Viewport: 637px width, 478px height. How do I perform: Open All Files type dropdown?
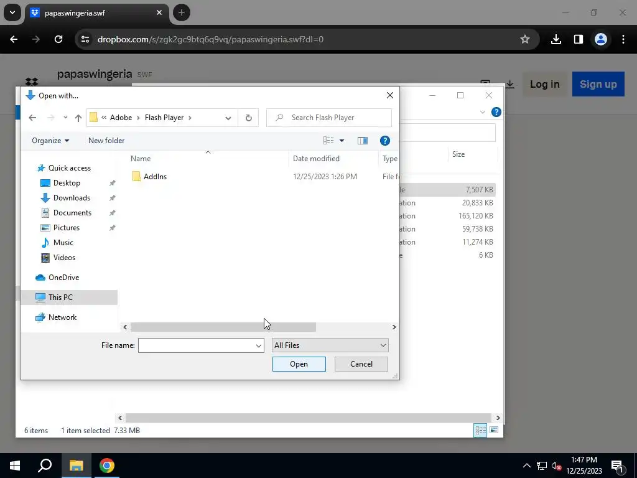click(x=330, y=345)
